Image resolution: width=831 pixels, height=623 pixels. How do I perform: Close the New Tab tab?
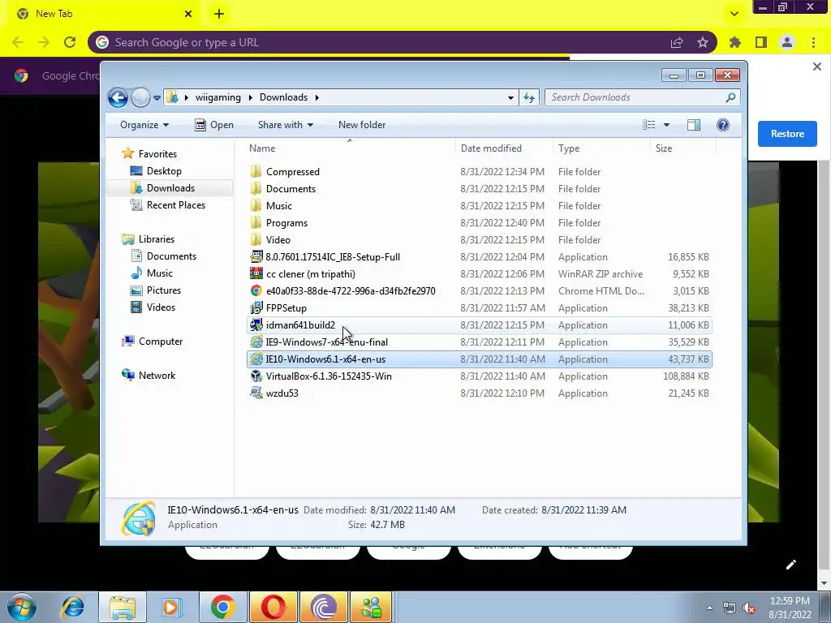pos(188,14)
